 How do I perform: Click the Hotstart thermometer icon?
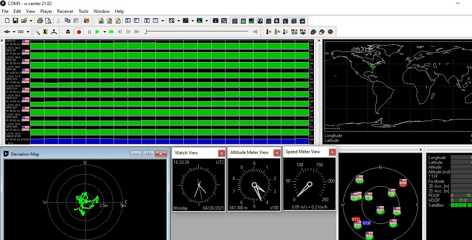pos(269,32)
